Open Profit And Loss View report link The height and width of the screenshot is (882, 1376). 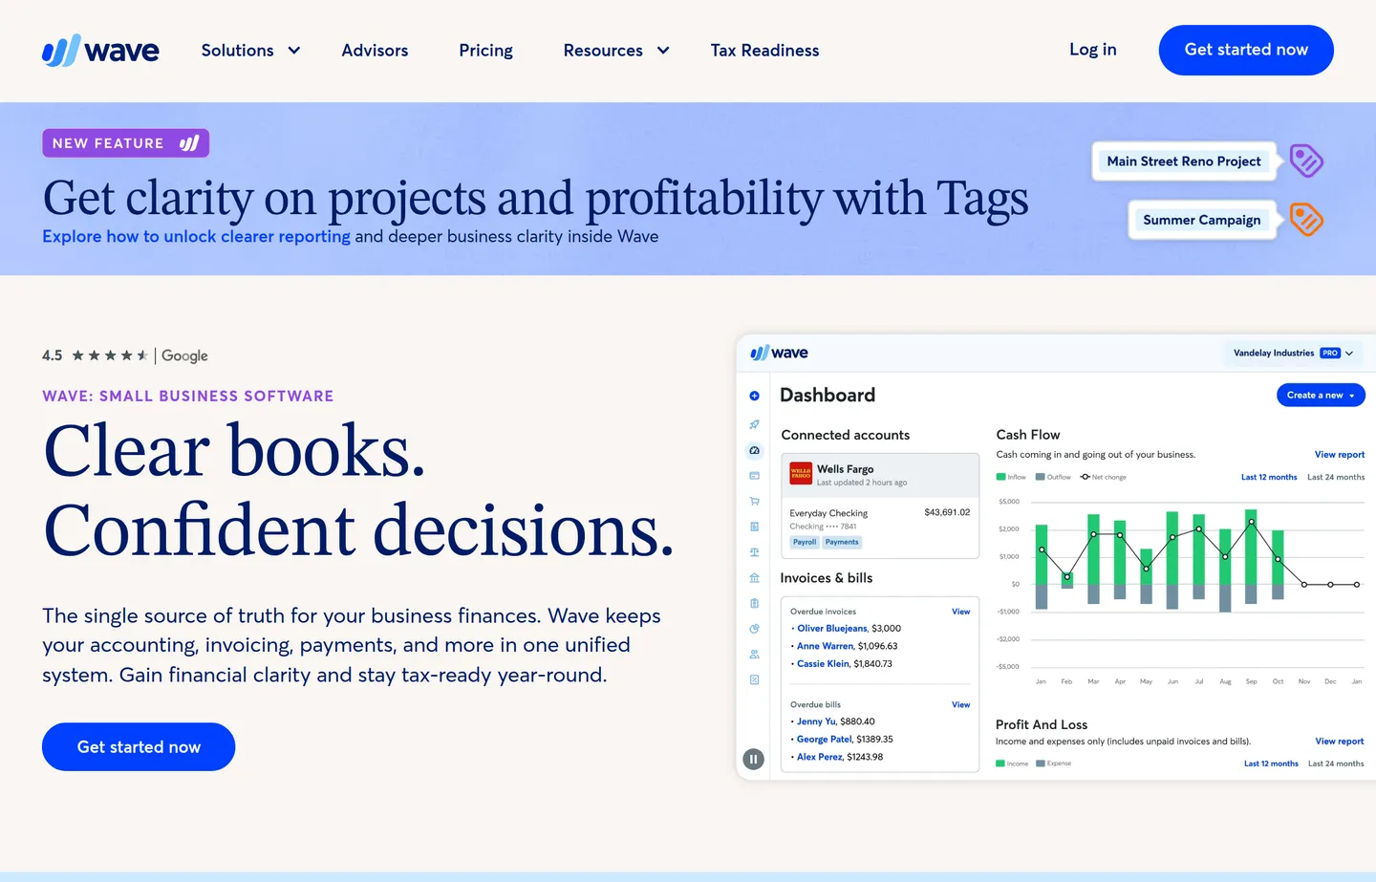[1339, 742]
